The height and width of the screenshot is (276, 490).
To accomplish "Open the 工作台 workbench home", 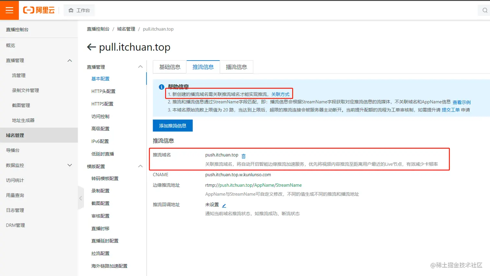I will (x=79, y=10).
